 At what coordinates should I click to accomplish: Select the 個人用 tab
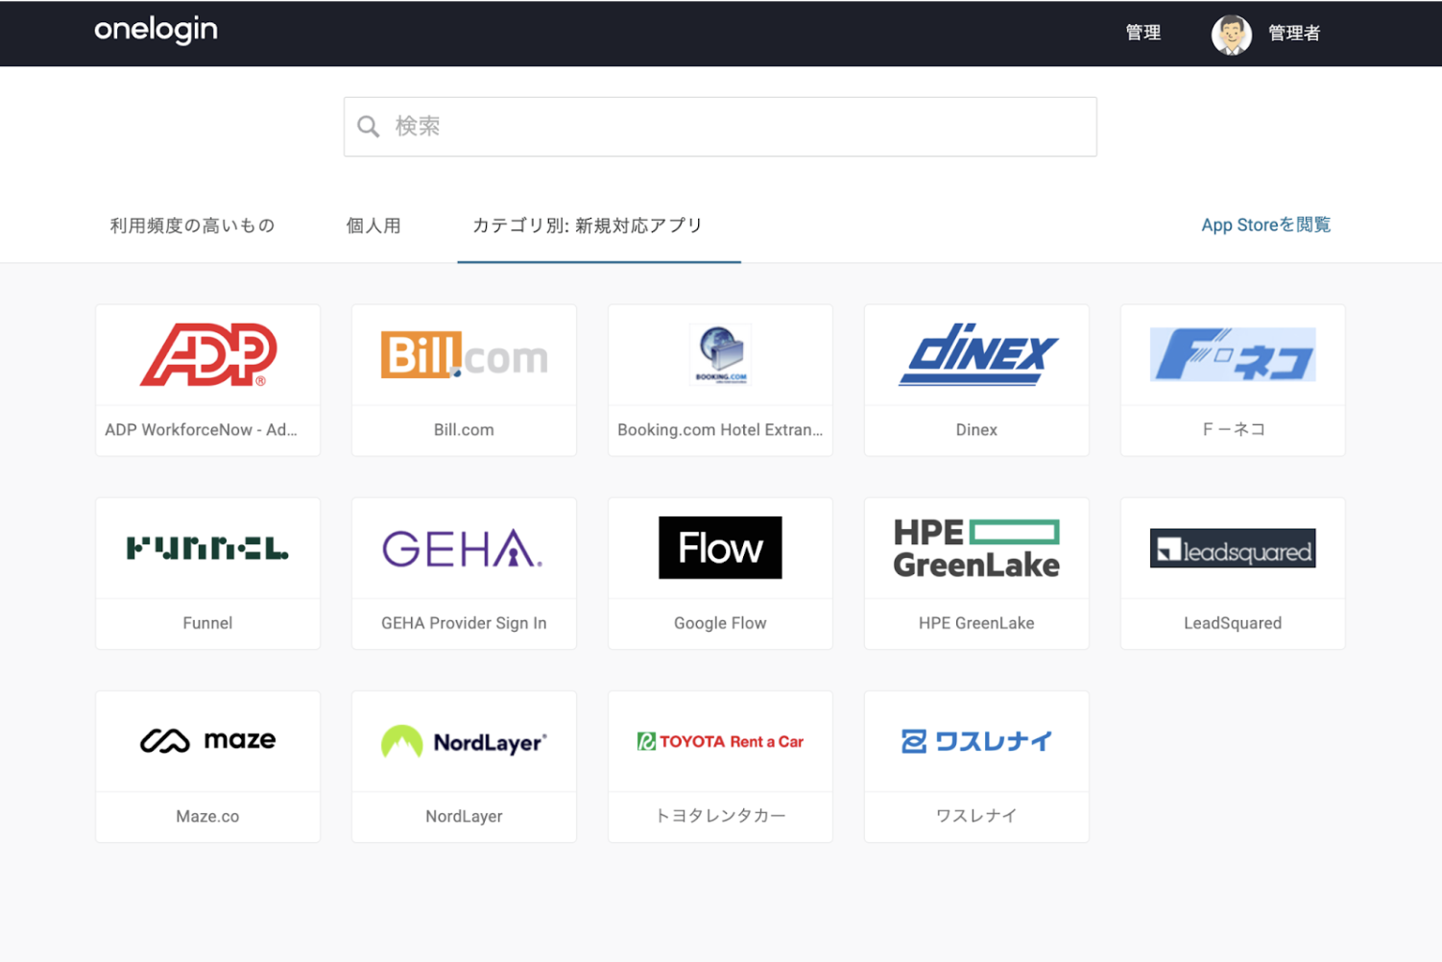[x=373, y=226]
